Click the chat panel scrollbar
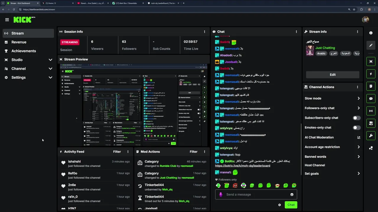This screenshot has height=212, width=378. point(301,149)
